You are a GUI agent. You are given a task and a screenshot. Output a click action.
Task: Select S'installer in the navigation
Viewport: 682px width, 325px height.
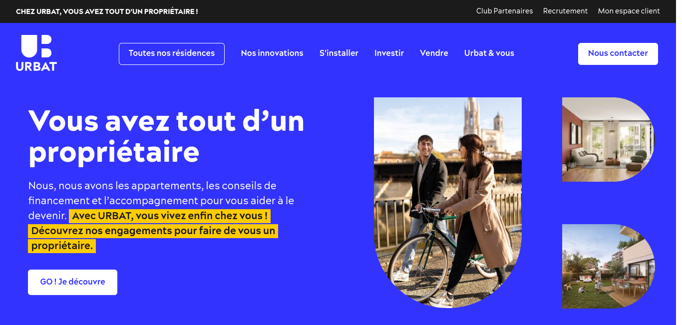339,53
